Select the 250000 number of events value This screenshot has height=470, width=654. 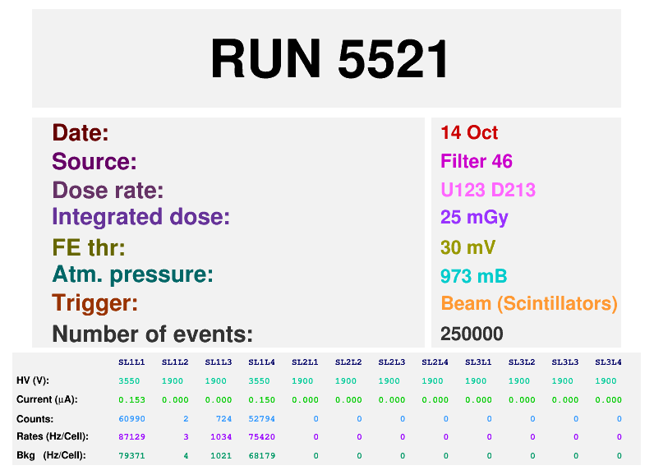point(472,334)
